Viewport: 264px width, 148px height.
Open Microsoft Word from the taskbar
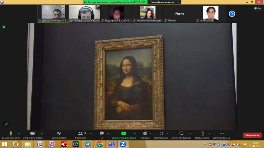coord(40,144)
